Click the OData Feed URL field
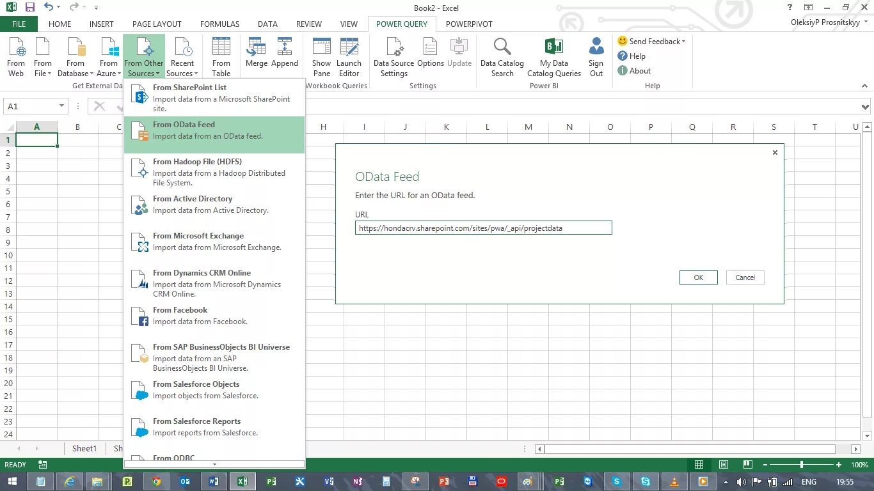Viewport: 874px width, 491px height. [484, 228]
